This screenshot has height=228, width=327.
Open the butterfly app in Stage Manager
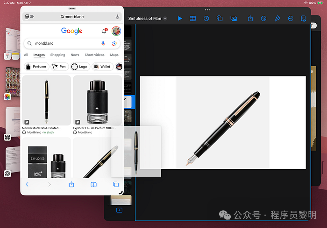click(7, 138)
